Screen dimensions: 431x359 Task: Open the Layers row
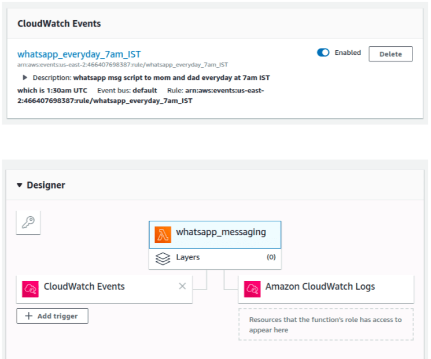click(215, 258)
